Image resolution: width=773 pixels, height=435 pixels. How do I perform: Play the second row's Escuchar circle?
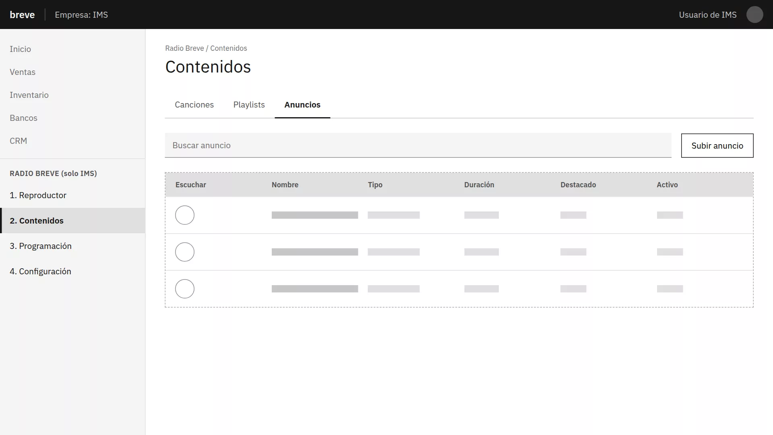point(185,252)
